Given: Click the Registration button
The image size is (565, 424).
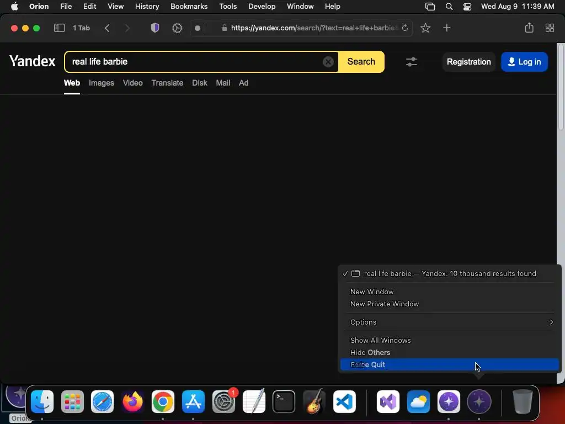Looking at the screenshot, I should pos(469,62).
